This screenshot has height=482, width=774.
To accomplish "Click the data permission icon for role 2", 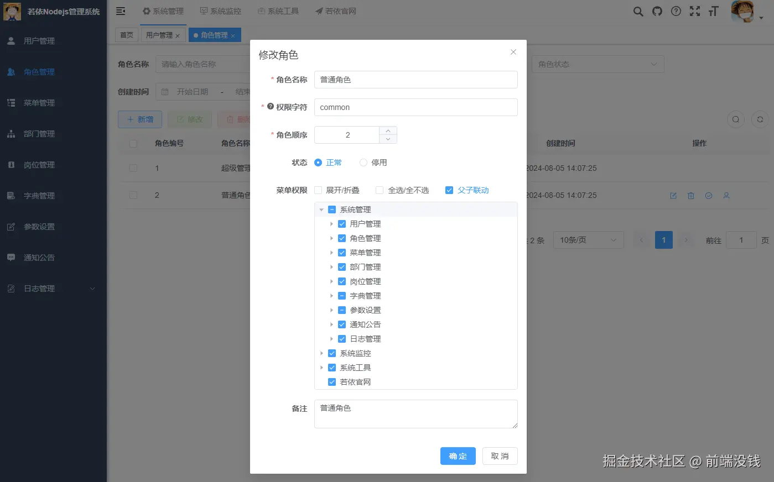I will [708, 196].
